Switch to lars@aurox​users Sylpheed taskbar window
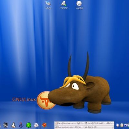 click(69, 123)
